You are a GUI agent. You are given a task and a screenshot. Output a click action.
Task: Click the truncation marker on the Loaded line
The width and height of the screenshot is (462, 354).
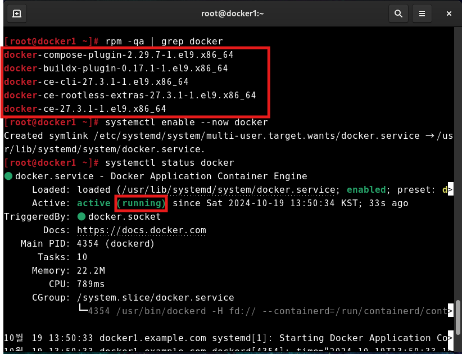450,190
